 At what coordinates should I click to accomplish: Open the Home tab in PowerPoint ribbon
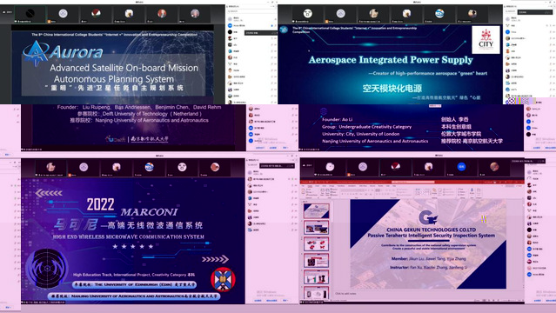coord(310,186)
